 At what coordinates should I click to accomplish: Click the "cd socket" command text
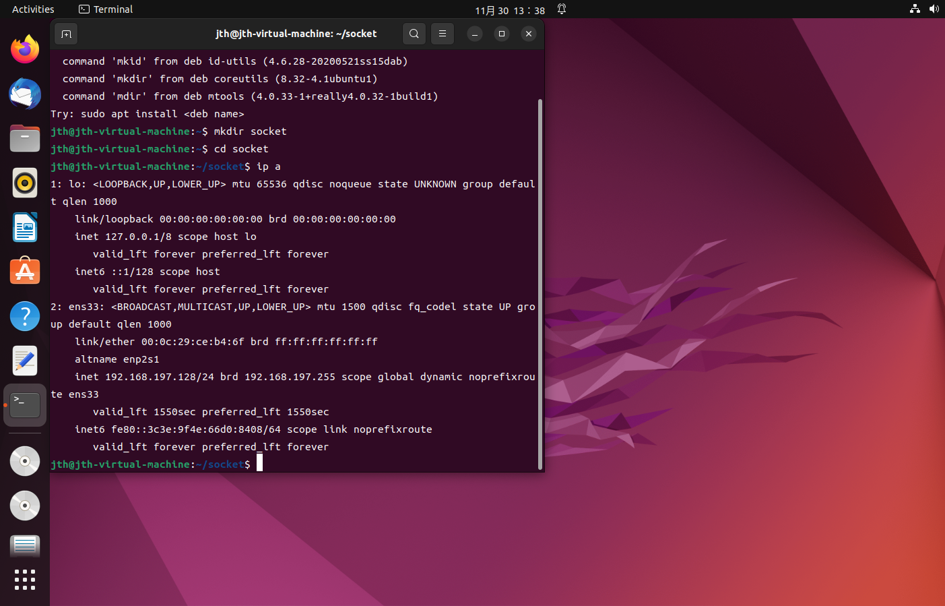click(x=241, y=149)
